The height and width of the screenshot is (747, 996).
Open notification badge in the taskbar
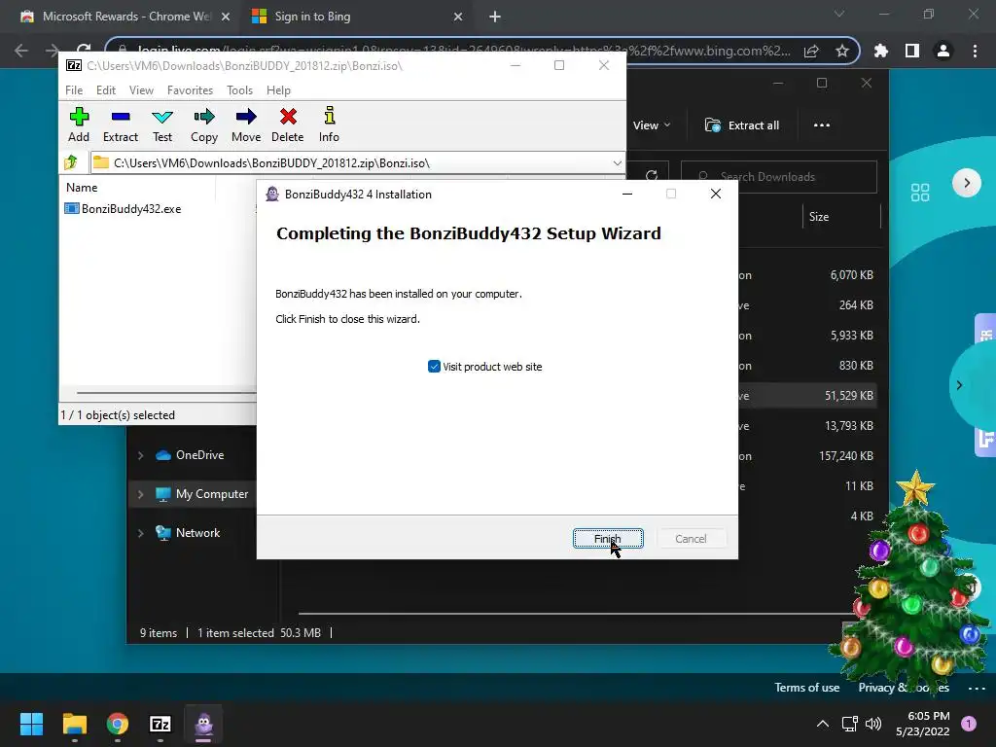(x=969, y=724)
